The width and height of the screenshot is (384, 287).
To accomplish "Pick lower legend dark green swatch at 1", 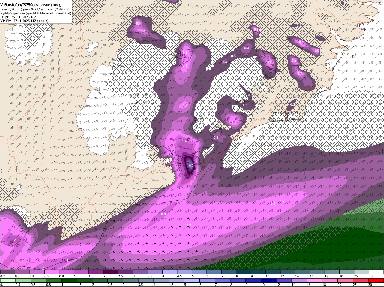I will pos(69,280).
